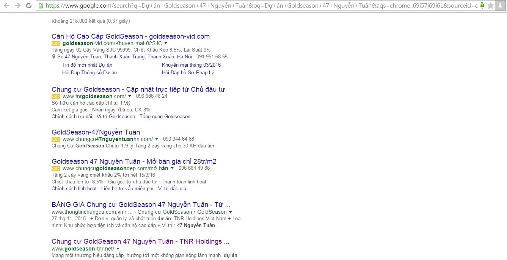Image resolution: width=507 pixels, height=260 pixels.
Task: Open 'Chung cư Goldseason - Cập nhật trực tiếp' result
Action: [138, 89]
